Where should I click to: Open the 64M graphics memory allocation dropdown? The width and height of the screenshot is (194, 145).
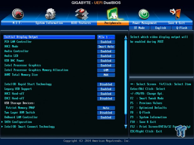(x=106, y=70)
